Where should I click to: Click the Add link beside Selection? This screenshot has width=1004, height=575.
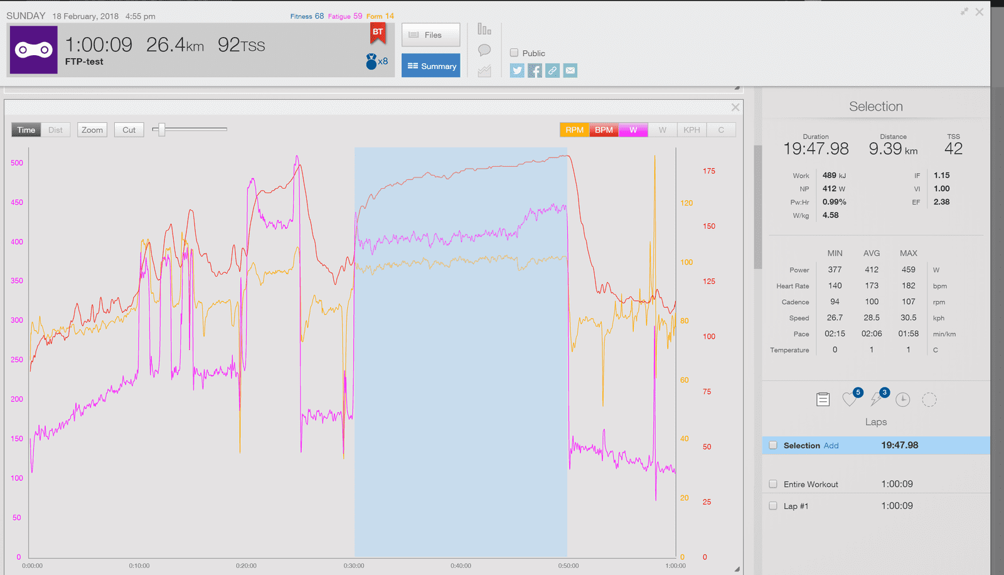[831, 446]
